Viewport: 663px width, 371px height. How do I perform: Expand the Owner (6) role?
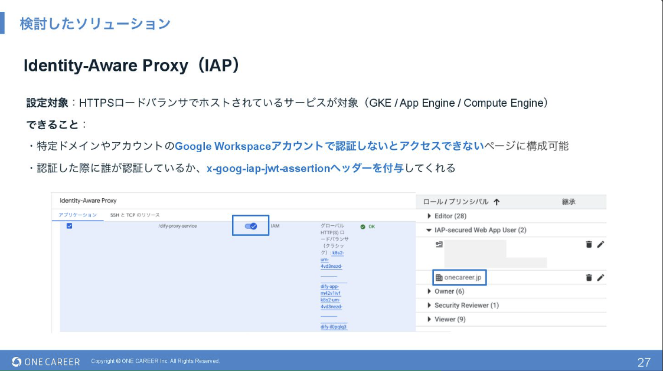click(x=429, y=291)
